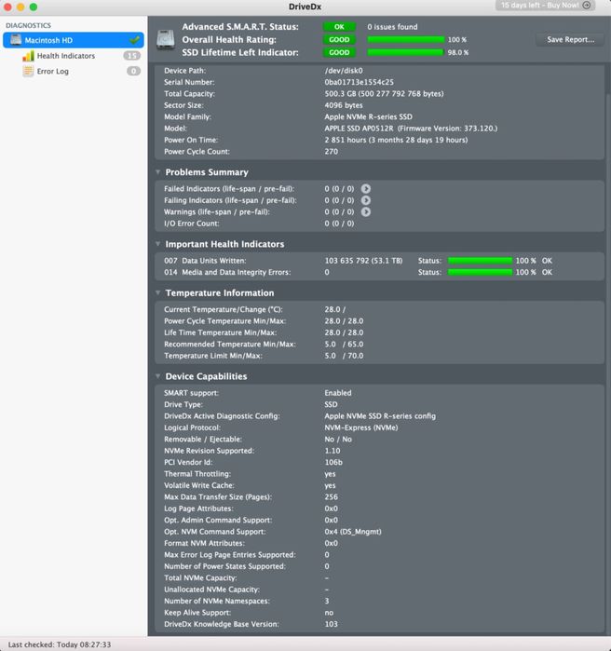Click the green checkmark on Macintosh HD

[134, 40]
